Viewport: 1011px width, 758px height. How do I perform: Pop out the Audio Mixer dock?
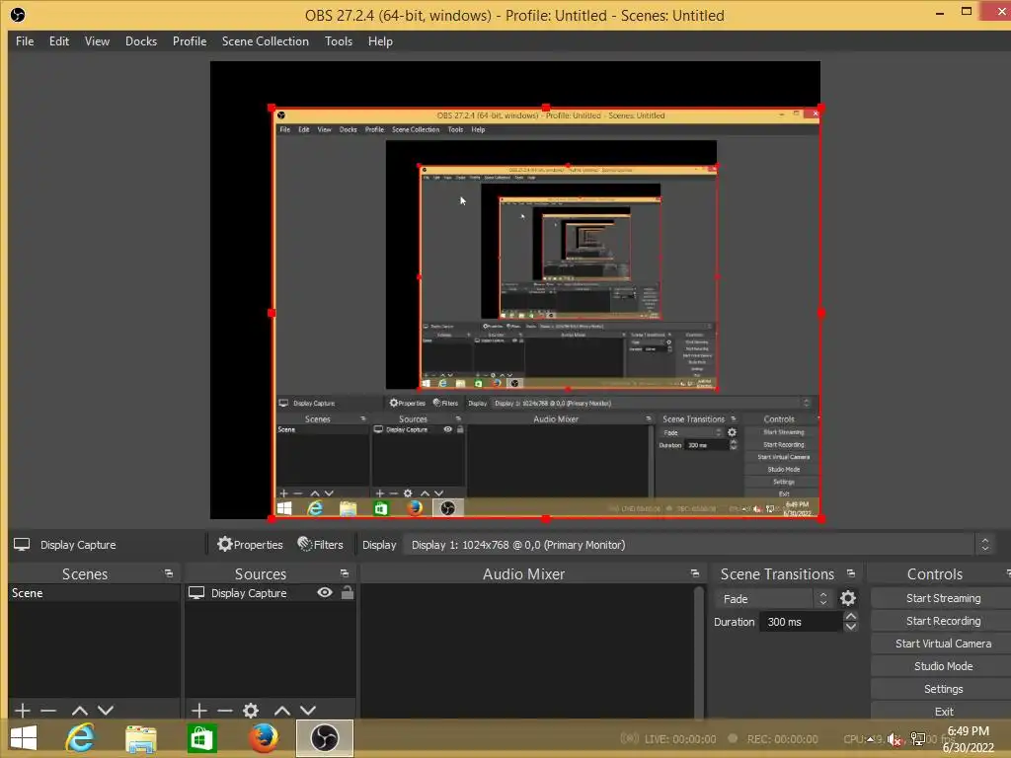(694, 573)
